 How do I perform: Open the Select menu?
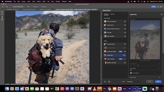39,2
